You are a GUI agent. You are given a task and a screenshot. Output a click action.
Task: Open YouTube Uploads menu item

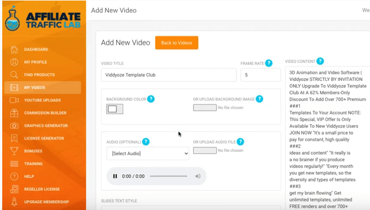[x=42, y=100]
